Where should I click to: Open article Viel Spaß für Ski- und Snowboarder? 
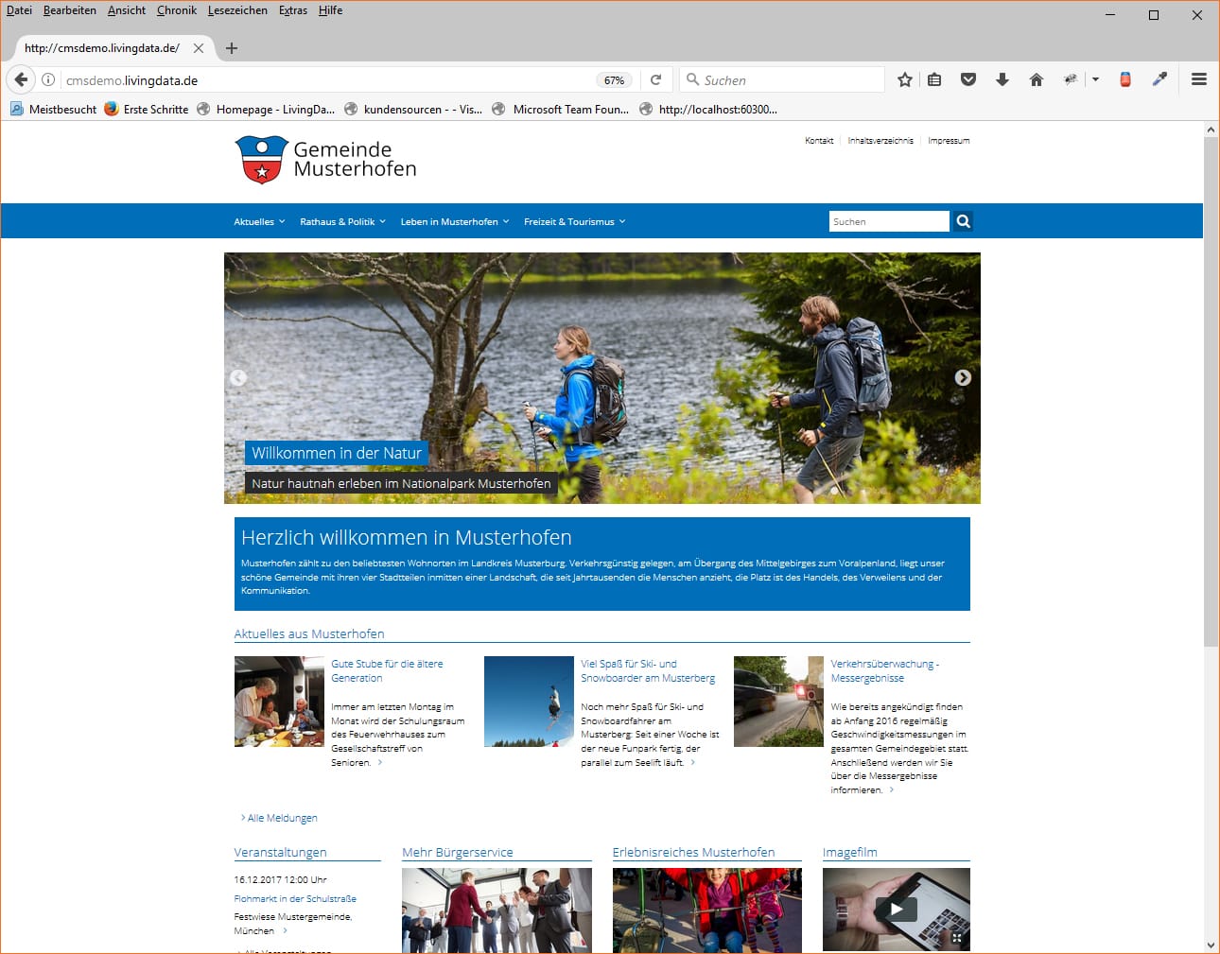[648, 670]
